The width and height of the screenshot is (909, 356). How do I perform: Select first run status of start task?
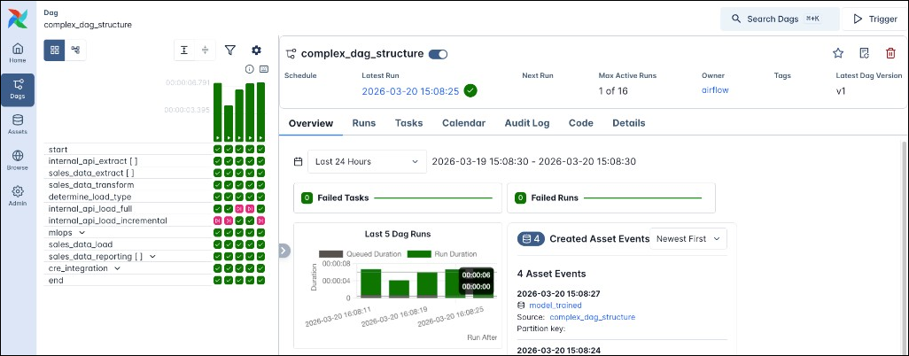(x=217, y=150)
